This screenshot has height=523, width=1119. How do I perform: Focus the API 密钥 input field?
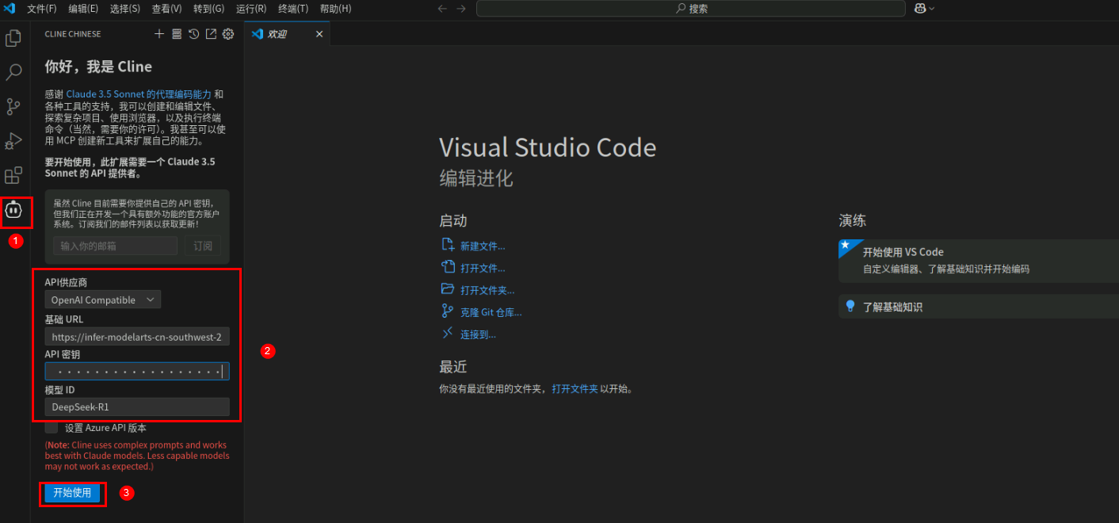tap(137, 371)
